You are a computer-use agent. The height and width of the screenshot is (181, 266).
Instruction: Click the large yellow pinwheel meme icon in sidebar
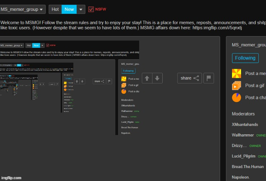(x=236, y=73)
